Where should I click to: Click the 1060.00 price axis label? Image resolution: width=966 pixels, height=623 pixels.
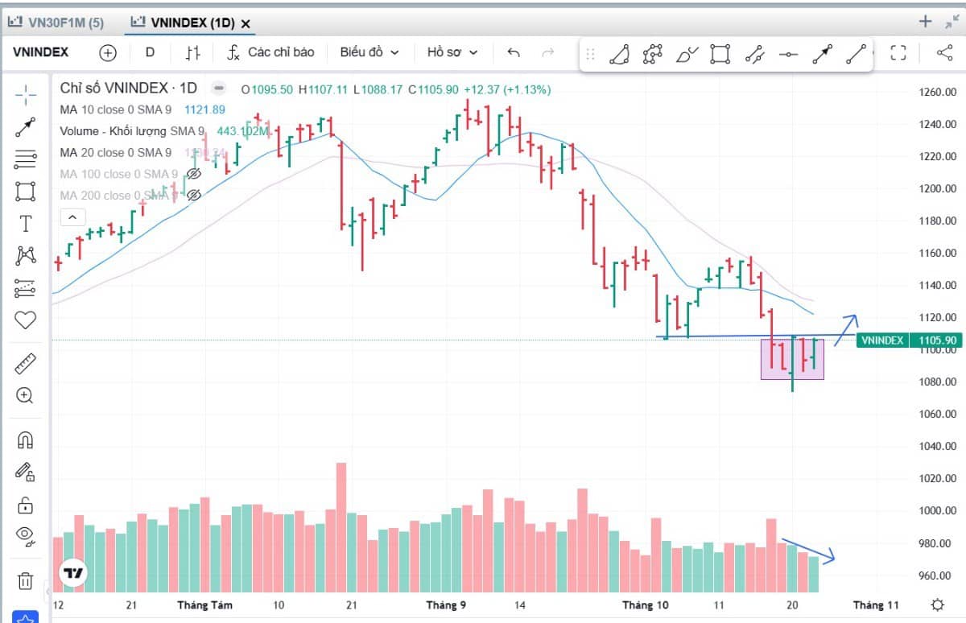coord(938,414)
